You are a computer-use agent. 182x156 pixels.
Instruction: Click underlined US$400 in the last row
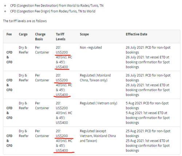point(62,151)
